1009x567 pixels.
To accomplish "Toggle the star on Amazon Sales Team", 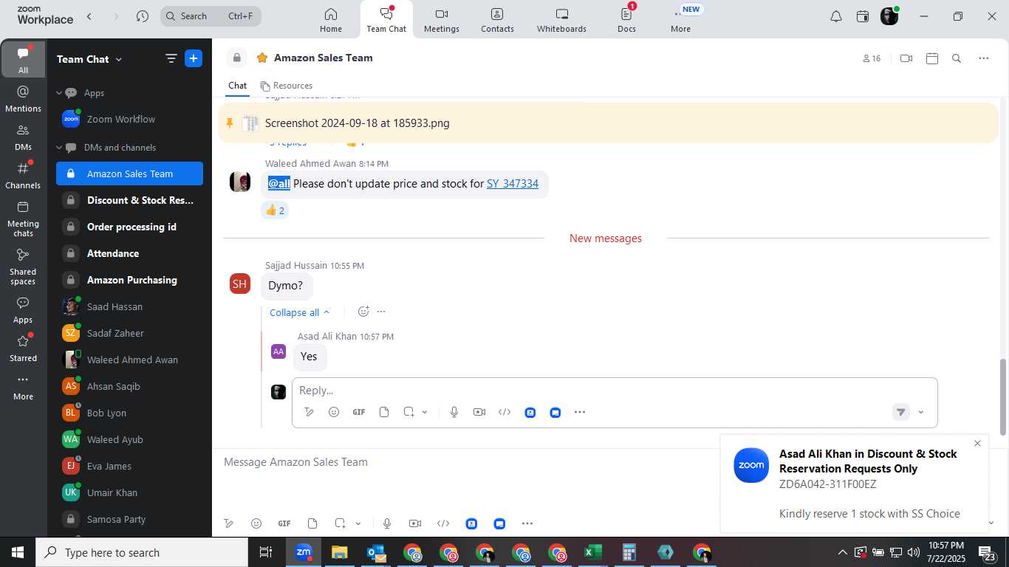I will [262, 58].
